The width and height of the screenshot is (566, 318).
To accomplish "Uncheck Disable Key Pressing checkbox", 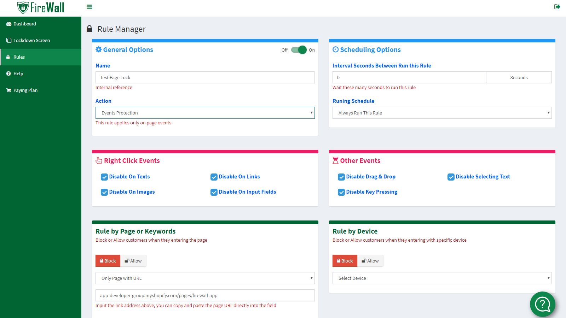I will click(x=341, y=192).
